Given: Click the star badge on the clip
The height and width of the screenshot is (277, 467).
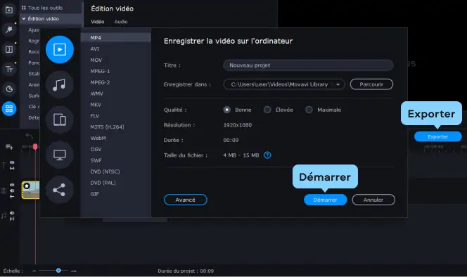Looking at the screenshot, I should pos(27,186).
